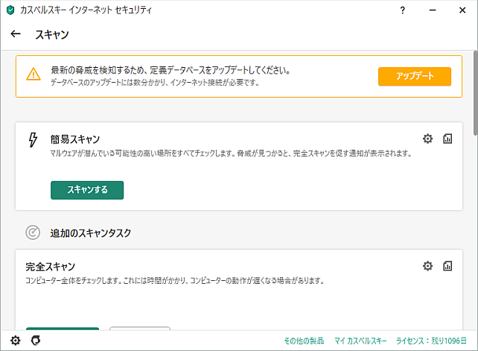
Task: Click the 追加のスキャンタスク heading
Action: (x=91, y=233)
